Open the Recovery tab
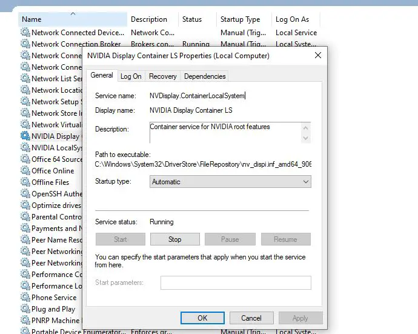This screenshot has width=418, height=334. point(162,76)
